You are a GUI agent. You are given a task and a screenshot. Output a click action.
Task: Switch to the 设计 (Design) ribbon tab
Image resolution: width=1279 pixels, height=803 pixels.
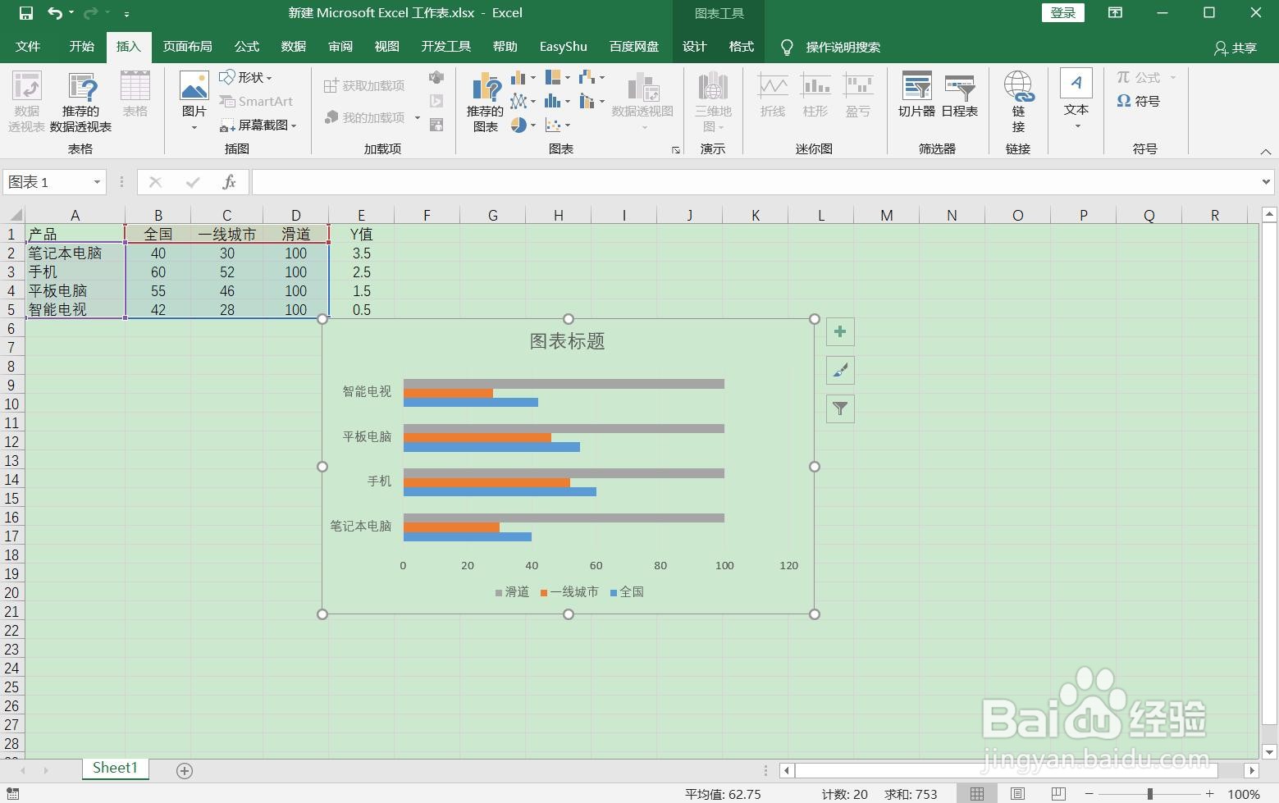pyautogui.click(x=693, y=47)
